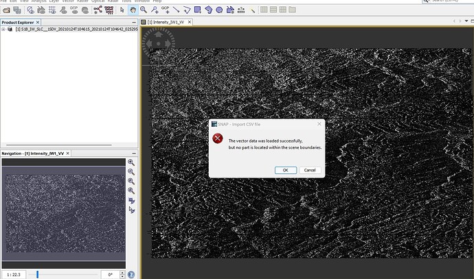Screen dimensions: 474x279
Task: Open the Graph Builder tool
Action: (x=98, y=10)
